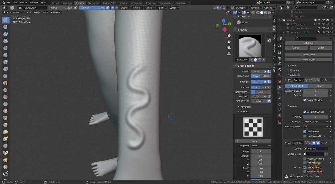
Task: Adjust the Strength slider in Brush Settings
Action: [256, 82]
